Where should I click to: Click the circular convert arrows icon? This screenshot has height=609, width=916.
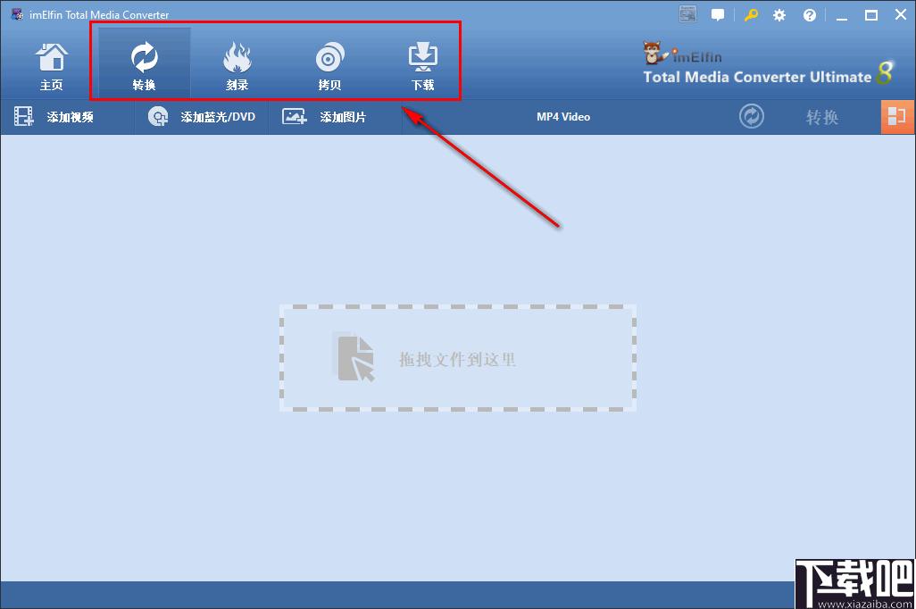(751, 116)
